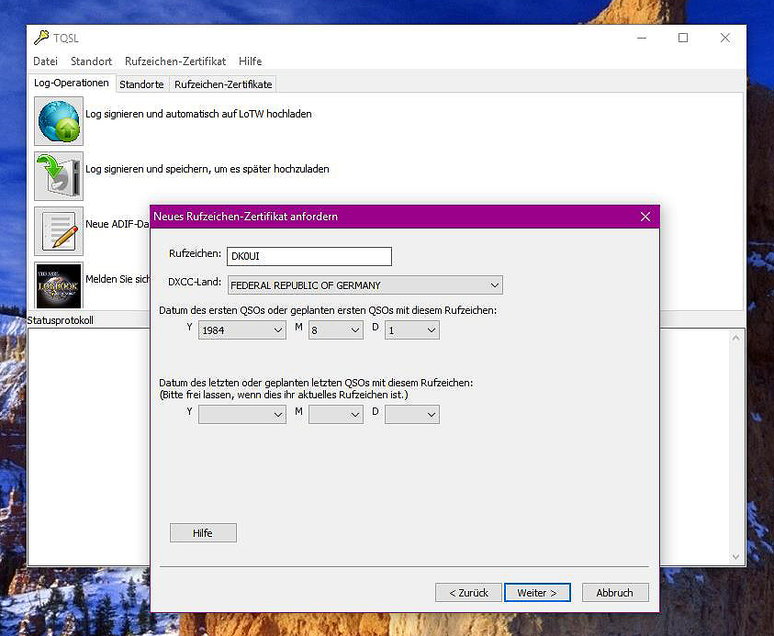Viewport: 774px width, 636px height.
Task: Open the Hilfe menu
Action: coord(251,61)
